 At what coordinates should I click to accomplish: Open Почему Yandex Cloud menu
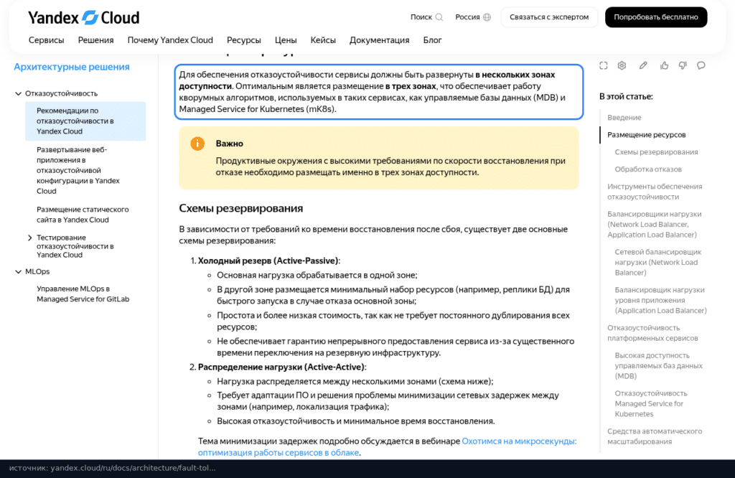[170, 40]
